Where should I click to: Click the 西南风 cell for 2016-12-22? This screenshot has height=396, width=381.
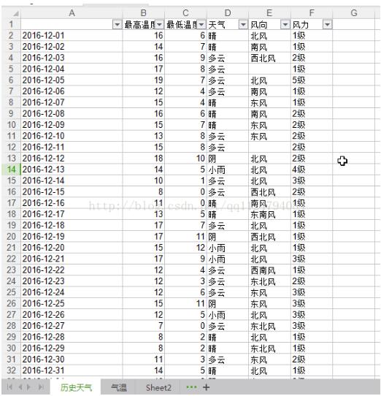[269, 270]
